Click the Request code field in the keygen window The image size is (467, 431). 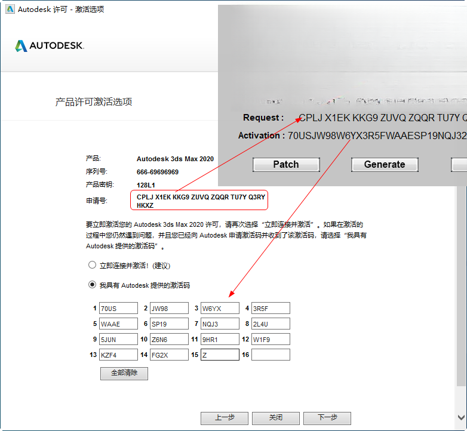click(382, 118)
